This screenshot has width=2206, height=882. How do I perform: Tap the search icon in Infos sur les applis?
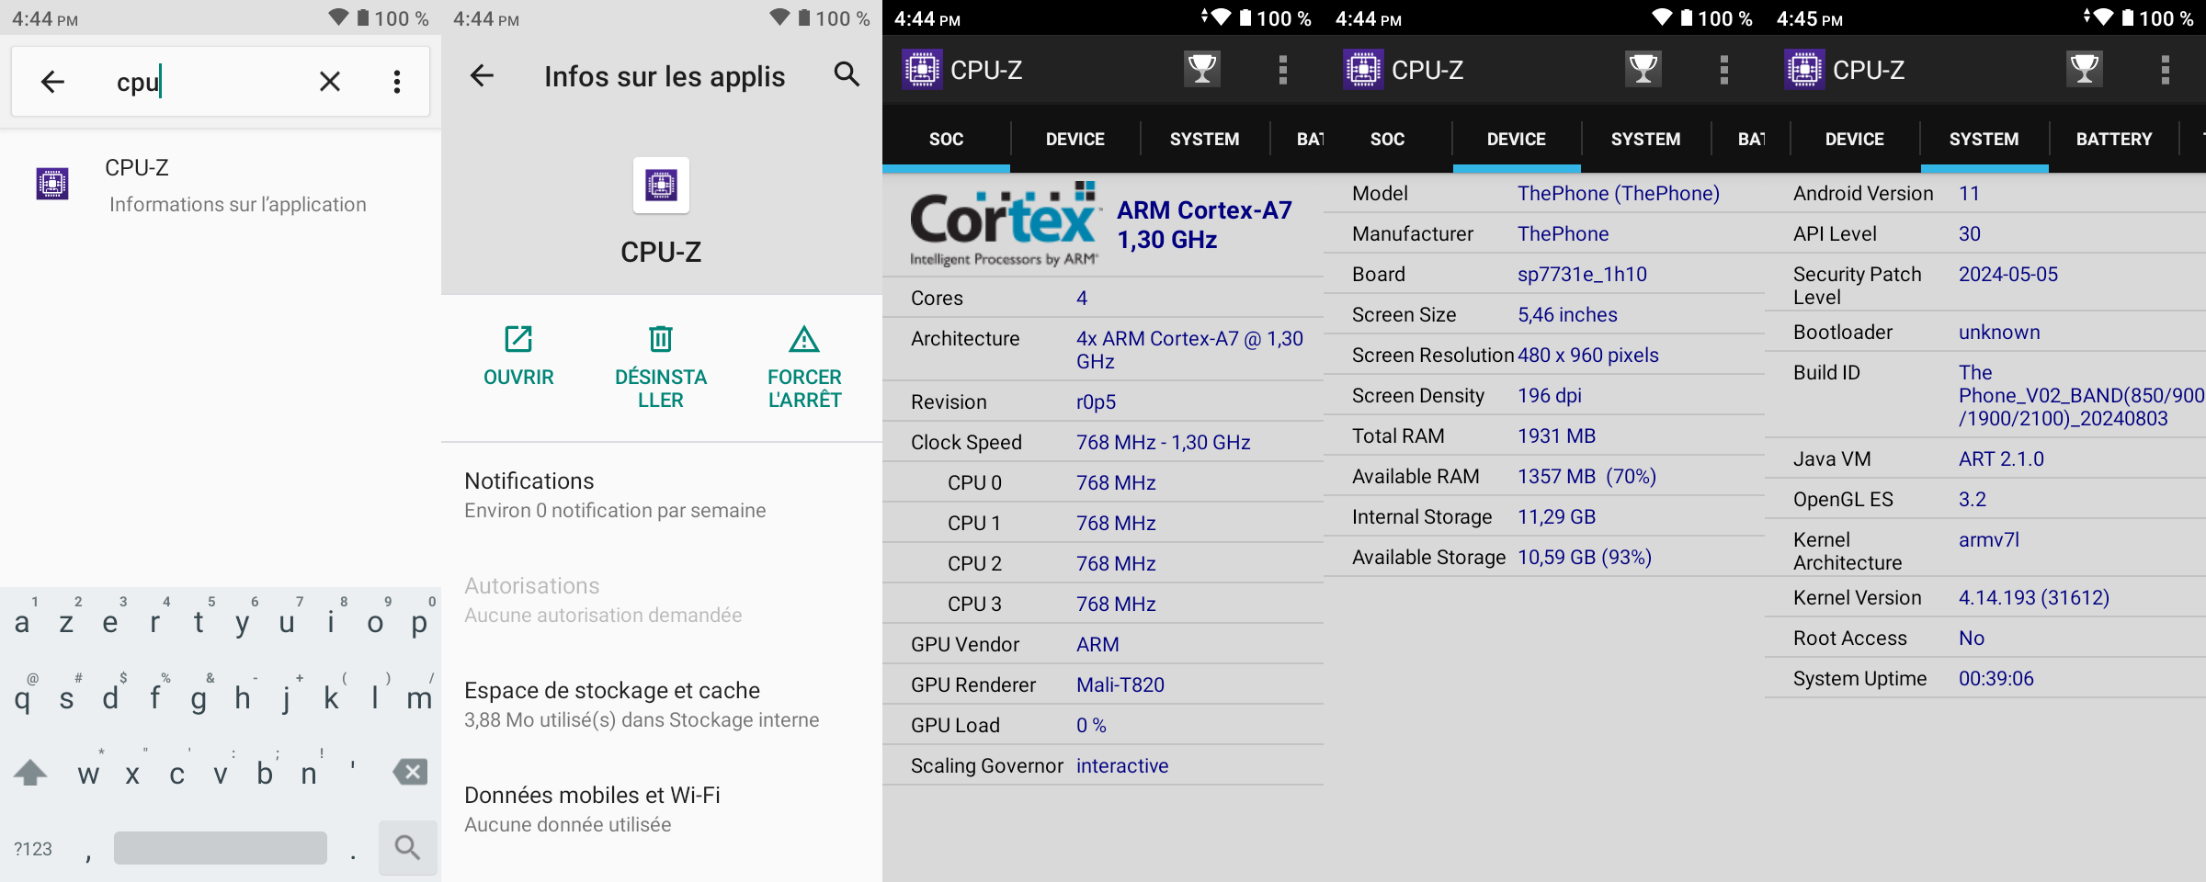point(847,74)
